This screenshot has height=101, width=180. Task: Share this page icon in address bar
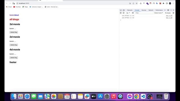point(133,3)
